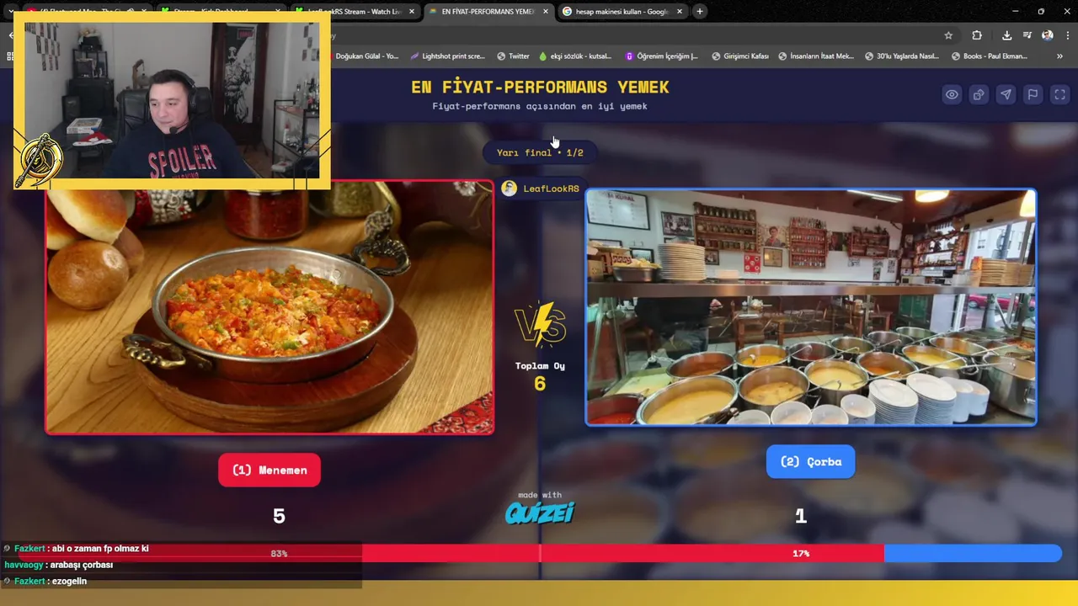Open the browser downloads icon
This screenshot has height=606, width=1078.
[1006, 35]
